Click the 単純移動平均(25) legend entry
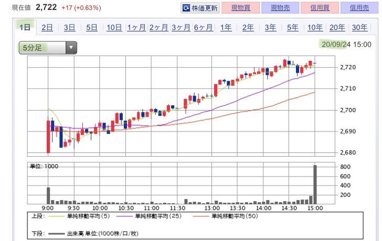 click(149, 216)
